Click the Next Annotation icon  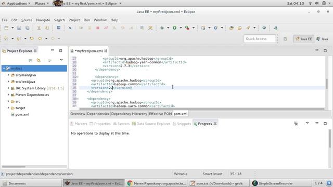click(x=6, y=38)
